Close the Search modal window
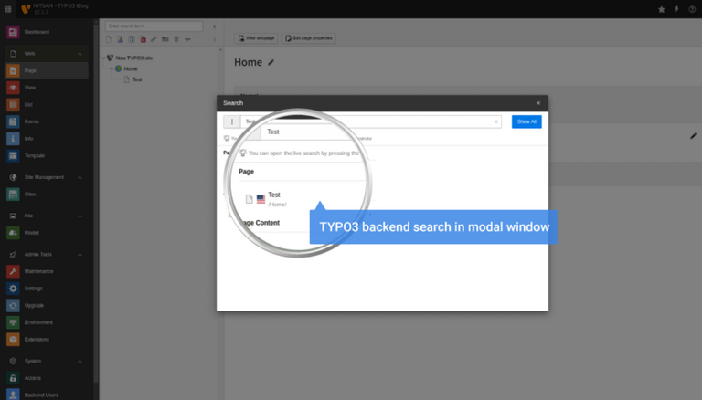Screen dimensions: 702x400 click(538, 103)
